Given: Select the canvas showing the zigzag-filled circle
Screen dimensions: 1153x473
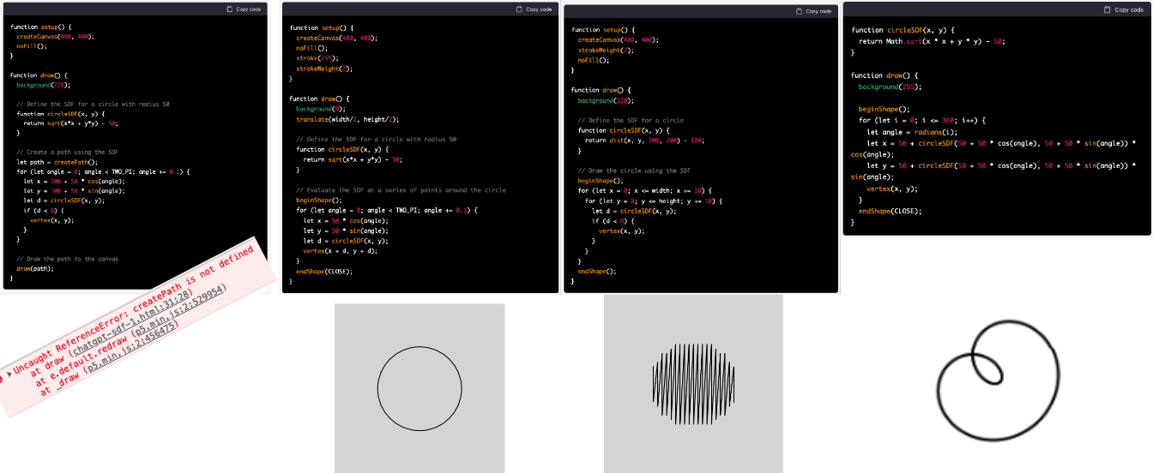Looking at the screenshot, I should 693,384.
